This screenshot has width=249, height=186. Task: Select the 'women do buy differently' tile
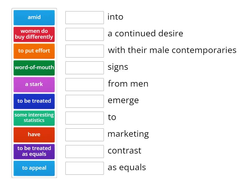[x=34, y=34]
